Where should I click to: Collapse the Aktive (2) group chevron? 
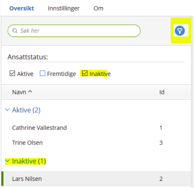pos(7,110)
